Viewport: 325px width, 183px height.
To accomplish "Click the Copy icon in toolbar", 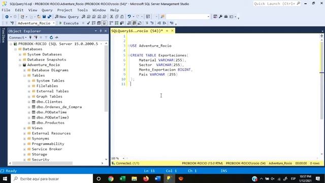I will click(x=117, y=17).
